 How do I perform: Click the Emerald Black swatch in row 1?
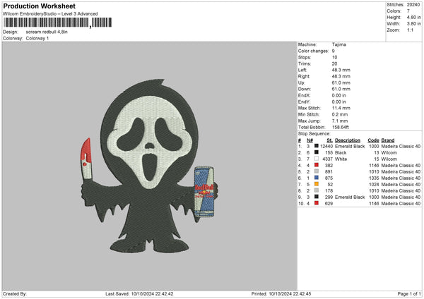[x=317, y=146]
